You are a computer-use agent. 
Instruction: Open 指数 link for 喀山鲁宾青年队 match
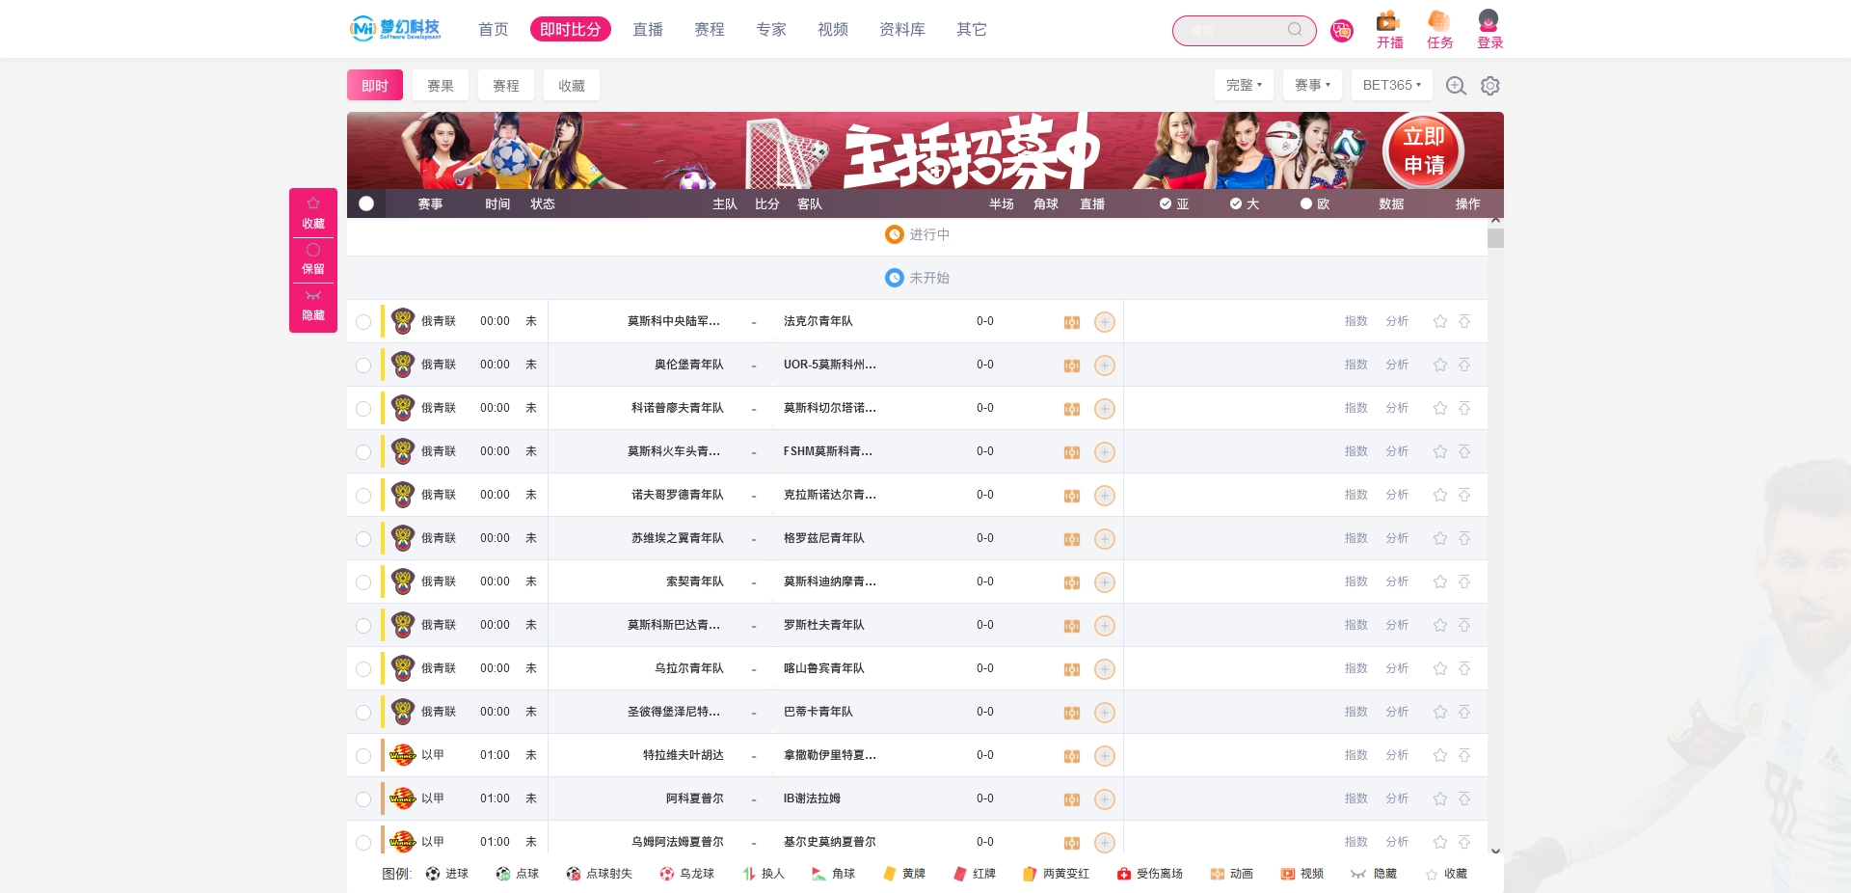tap(1356, 668)
